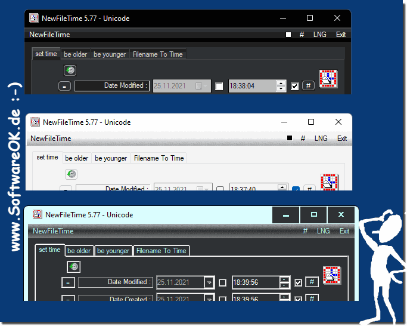407x326 pixels.
Task: Select 'be older' tab in top window
Action: (x=75, y=54)
